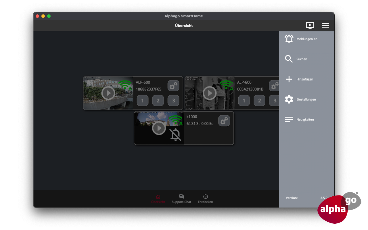Click ALP-600 name above 005A2130081B

[x=244, y=82]
